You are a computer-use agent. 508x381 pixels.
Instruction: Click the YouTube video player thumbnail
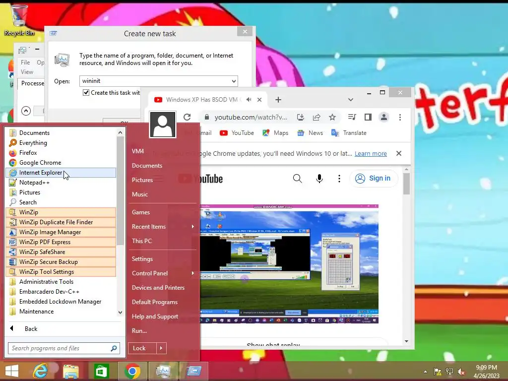pyautogui.click(x=289, y=264)
